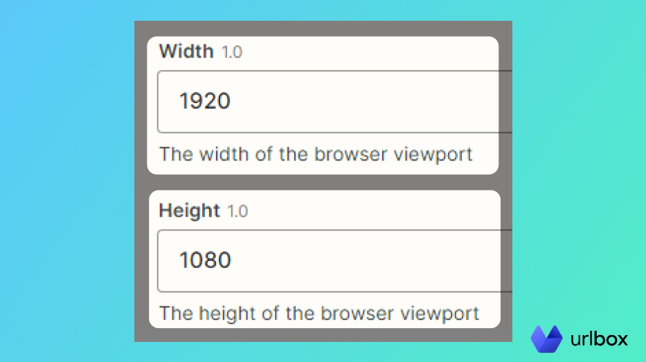Focus the Height input field
646x362 pixels.
(x=332, y=261)
